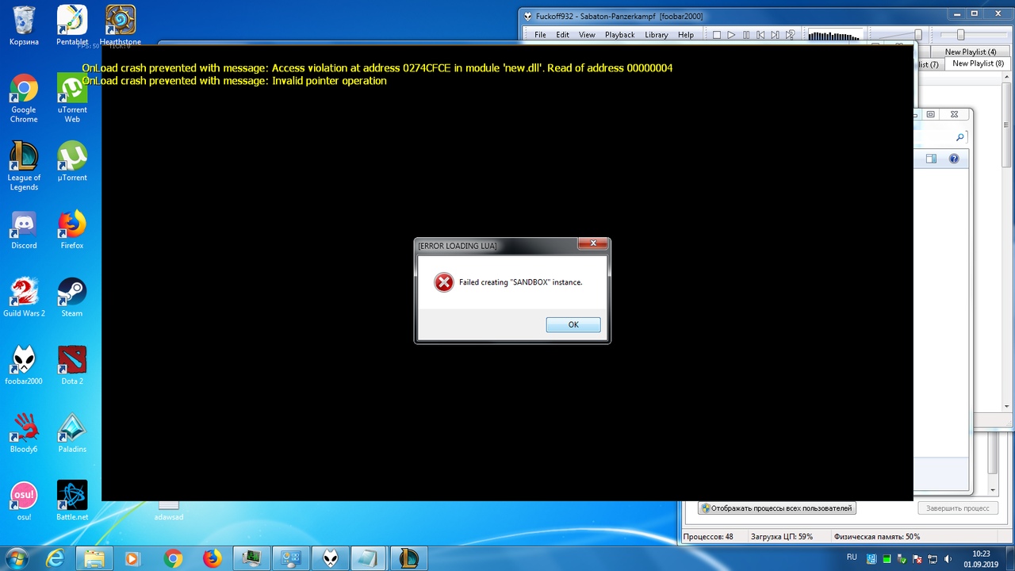Open the media player taskbar icon

click(132, 558)
